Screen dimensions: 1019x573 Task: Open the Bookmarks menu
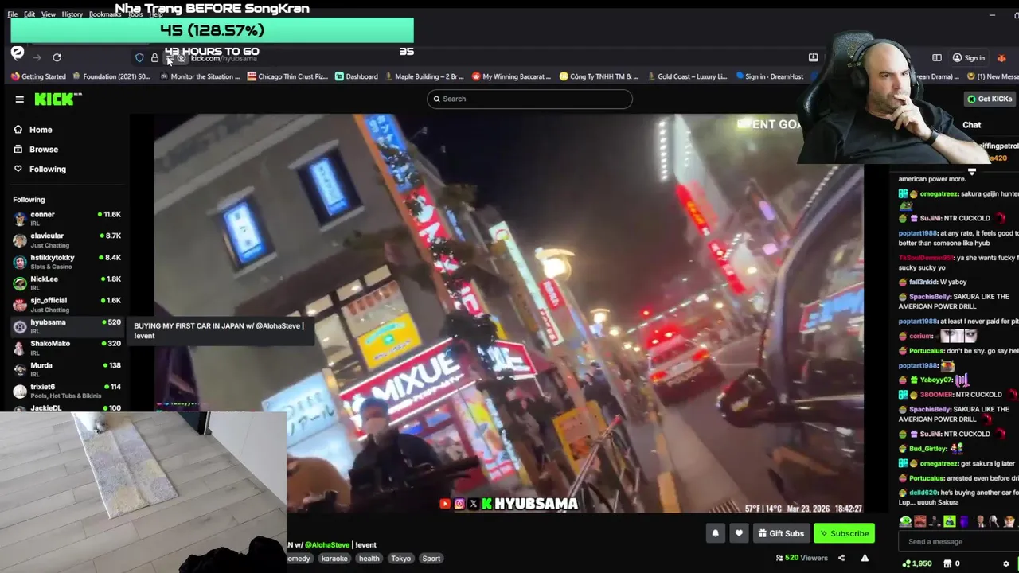coord(105,14)
